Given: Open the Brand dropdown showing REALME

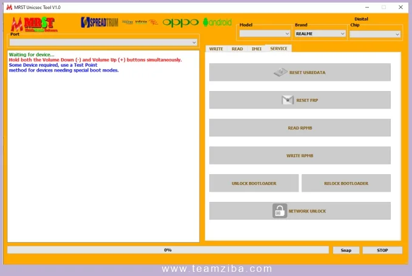Looking at the screenshot, I should 320,33.
